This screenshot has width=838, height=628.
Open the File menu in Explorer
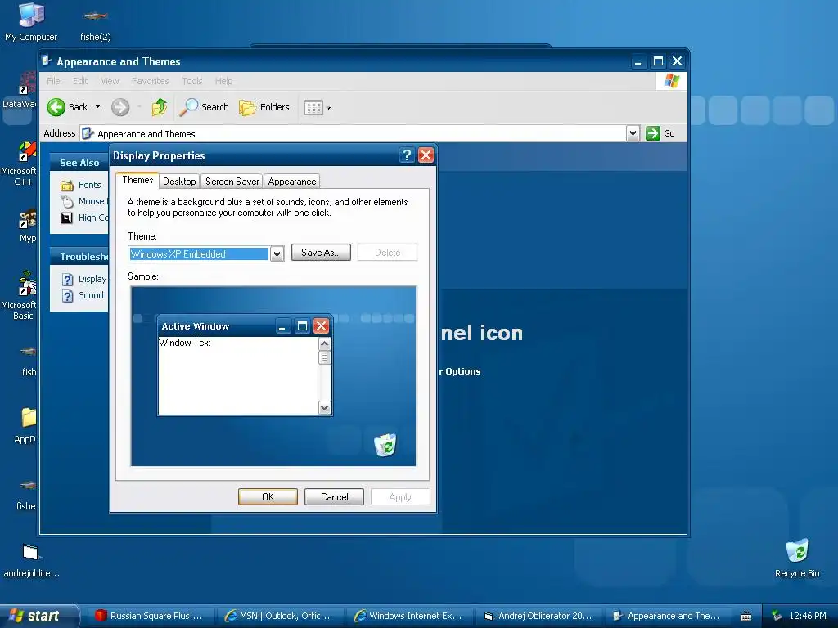pyautogui.click(x=53, y=81)
